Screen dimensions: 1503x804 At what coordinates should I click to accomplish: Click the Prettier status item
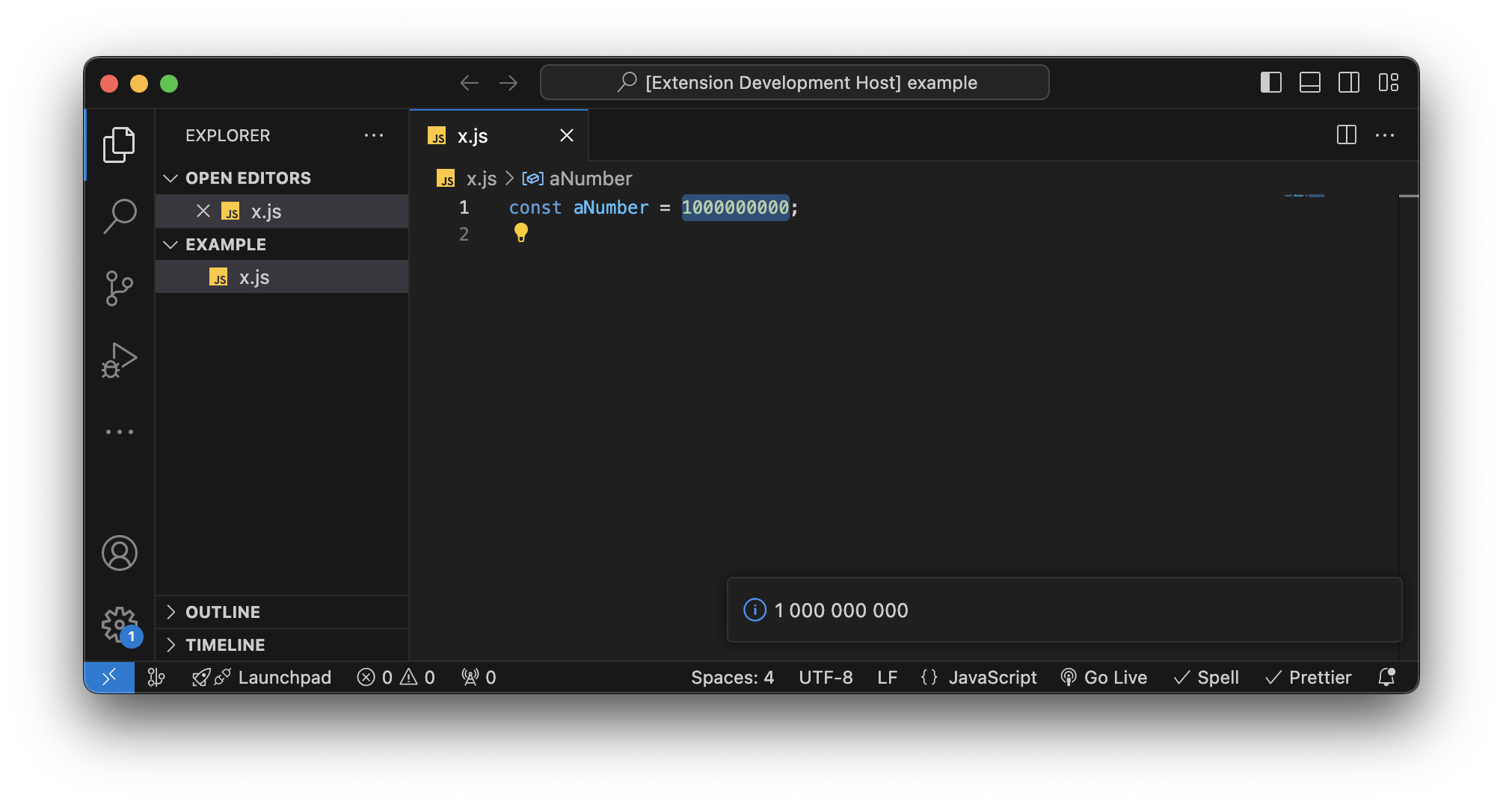click(1309, 677)
